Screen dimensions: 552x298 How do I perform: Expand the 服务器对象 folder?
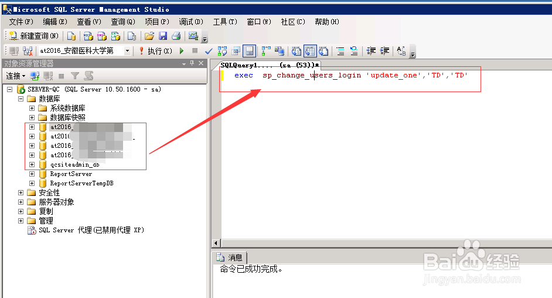pos(21,202)
